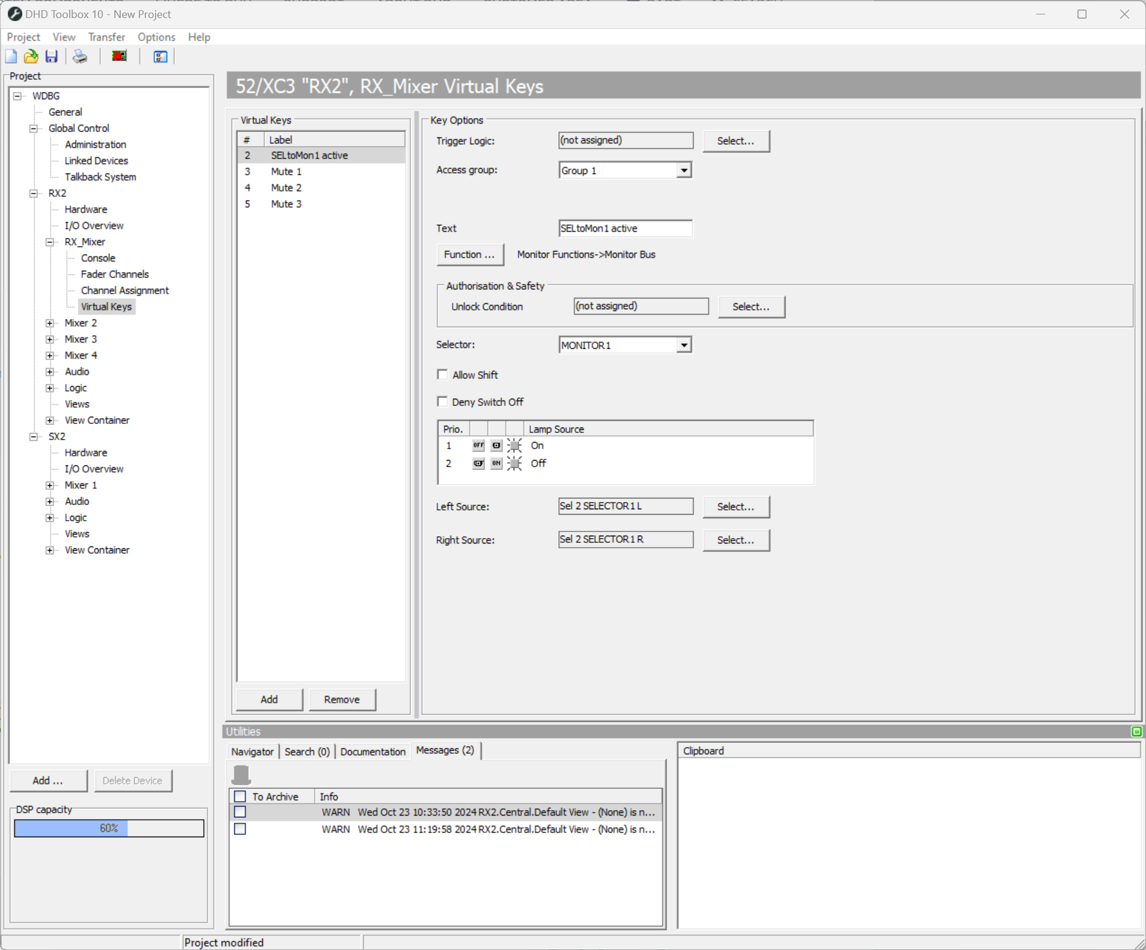This screenshot has height=950, width=1146.
Task: Enable the Allow Shift checkbox
Action: point(443,374)
